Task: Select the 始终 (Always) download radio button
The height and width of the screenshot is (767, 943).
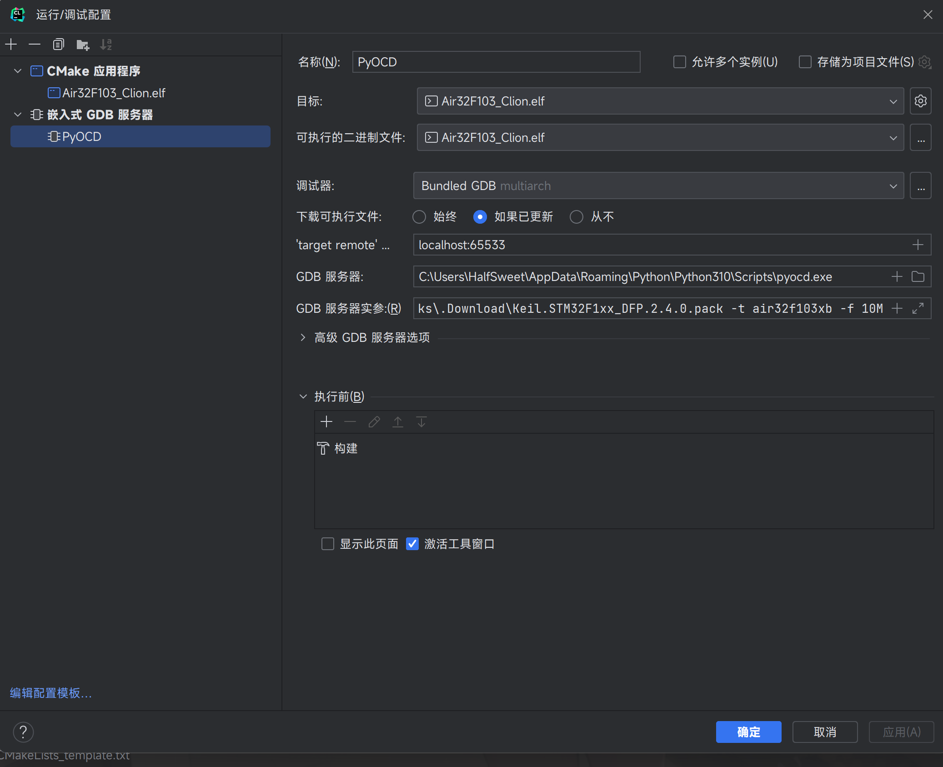Action: [x=419, y=217]
